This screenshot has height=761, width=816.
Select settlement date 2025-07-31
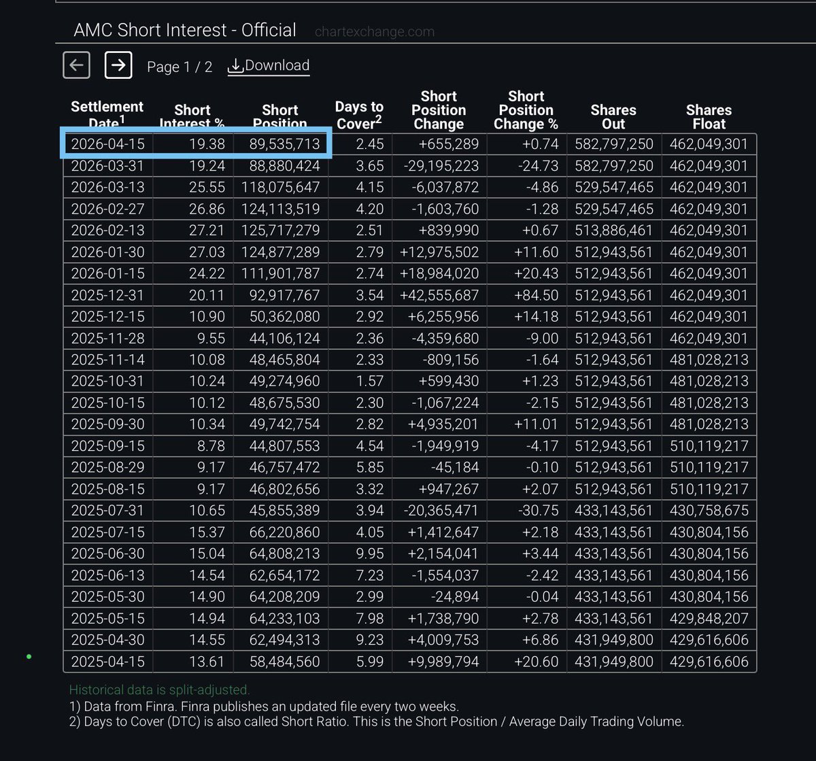(107, 511)
